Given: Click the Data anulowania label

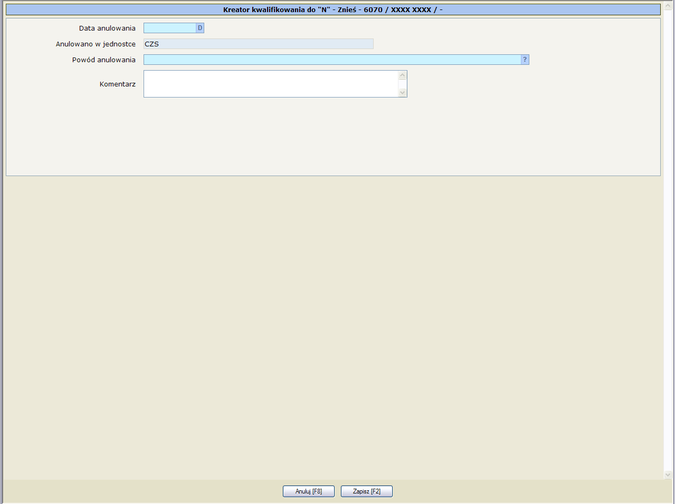Looking at the screenshot, I should [x=107, y=28].
